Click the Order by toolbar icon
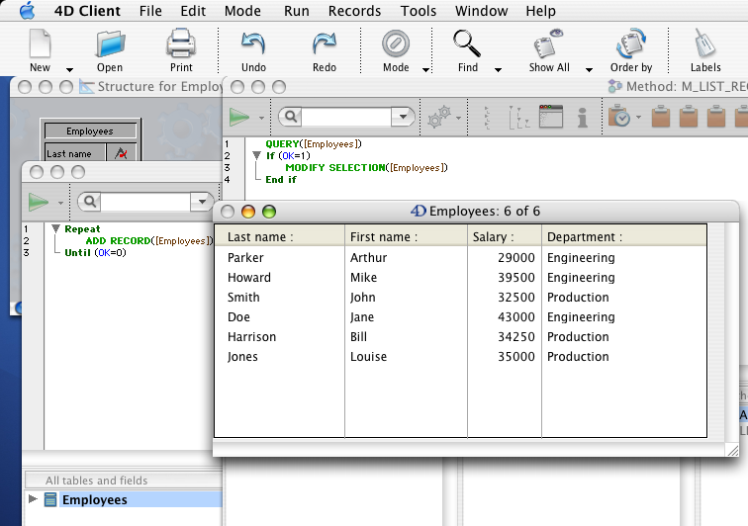This screenshot has height=526, width=748. click(630, 45)
